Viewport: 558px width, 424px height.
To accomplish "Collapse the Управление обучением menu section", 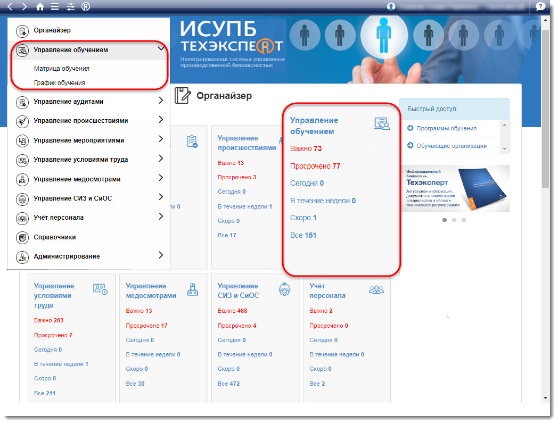I will tap(161, 49).
